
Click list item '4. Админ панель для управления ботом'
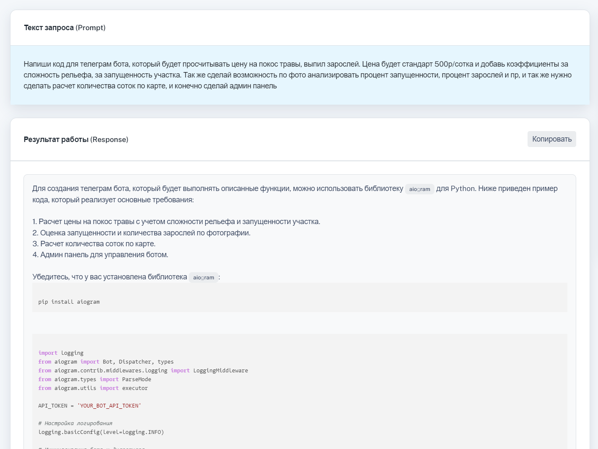click(x=100, y=255)
